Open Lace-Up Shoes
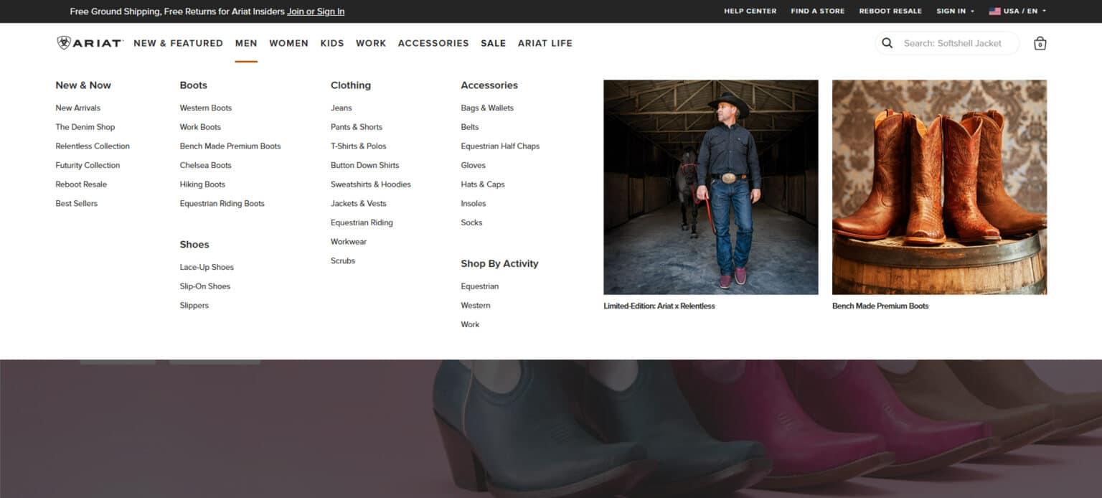Viewport: 1102px width, 498px height. point(207,267)
